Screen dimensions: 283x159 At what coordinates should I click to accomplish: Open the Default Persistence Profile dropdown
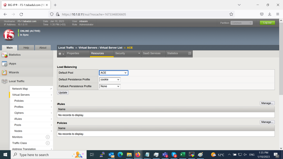[x=110, y=79]
